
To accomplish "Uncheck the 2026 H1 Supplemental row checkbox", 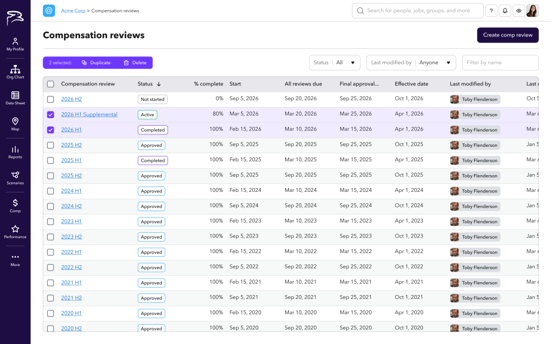I will tap(51, 114).
